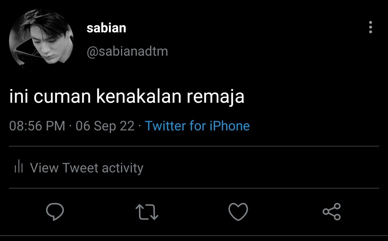Click the display name sabian
Image resolution: width=388 pixels, height=241 pixels.
(x=106, y=28)
